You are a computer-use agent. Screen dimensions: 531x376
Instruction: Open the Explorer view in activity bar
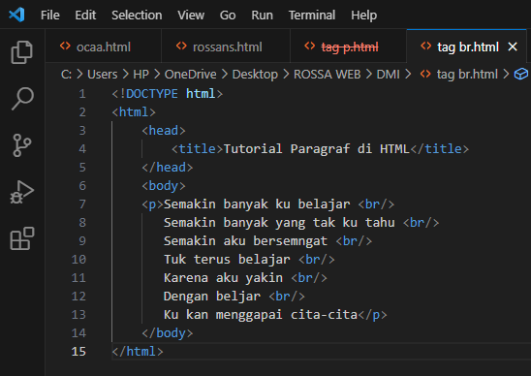[21, 52]
